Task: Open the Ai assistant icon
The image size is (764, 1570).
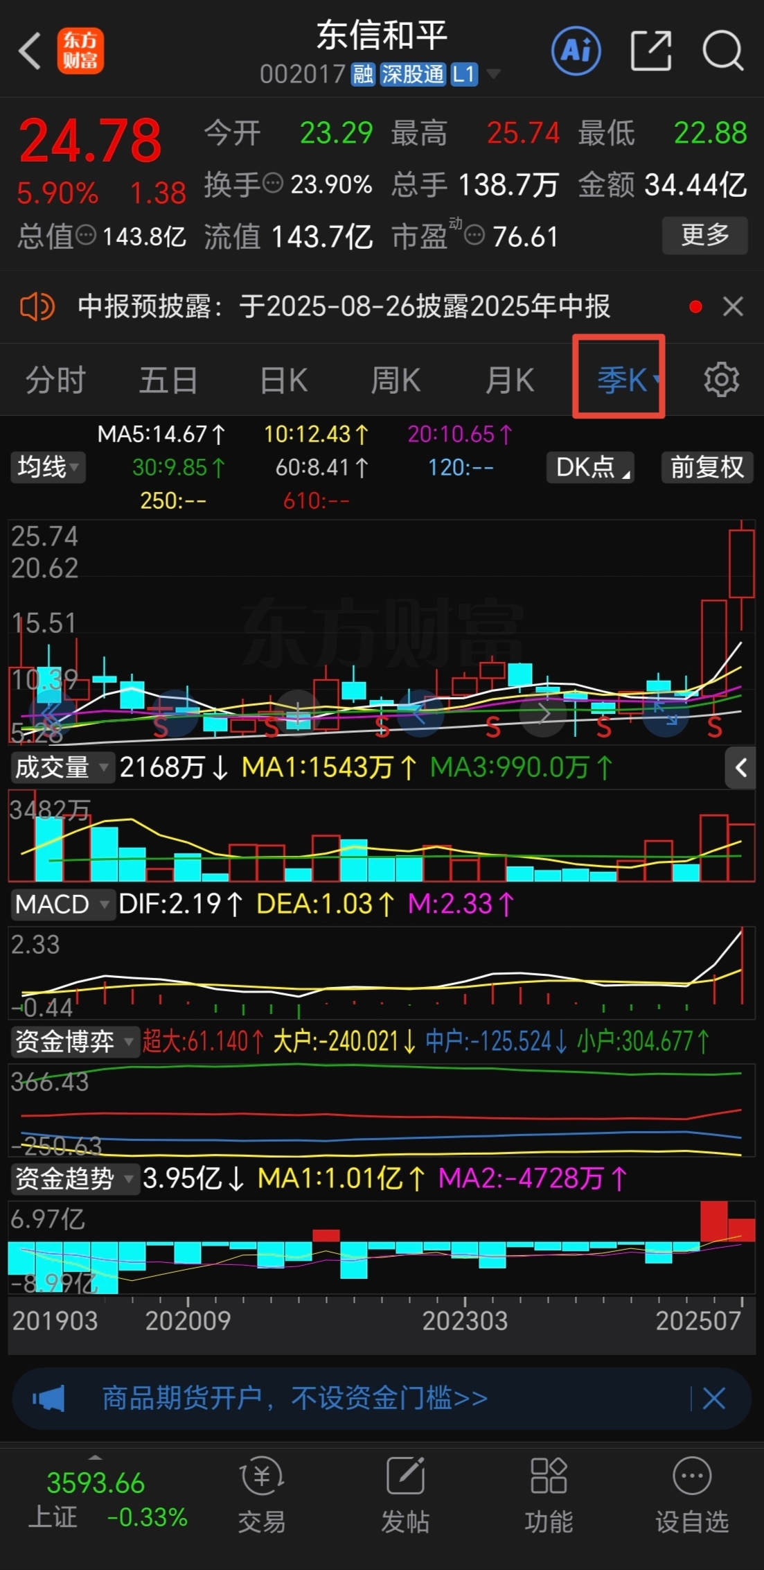Action: pyautogui.click(x=576, y=51)
